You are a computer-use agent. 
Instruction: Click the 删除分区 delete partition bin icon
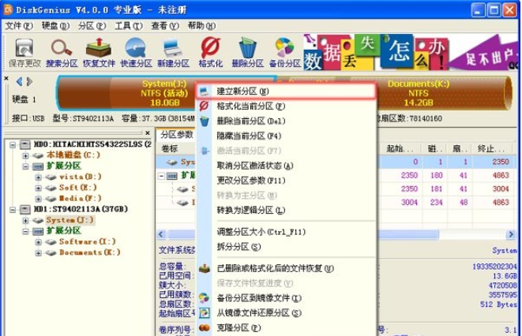(x=248, y=47)
